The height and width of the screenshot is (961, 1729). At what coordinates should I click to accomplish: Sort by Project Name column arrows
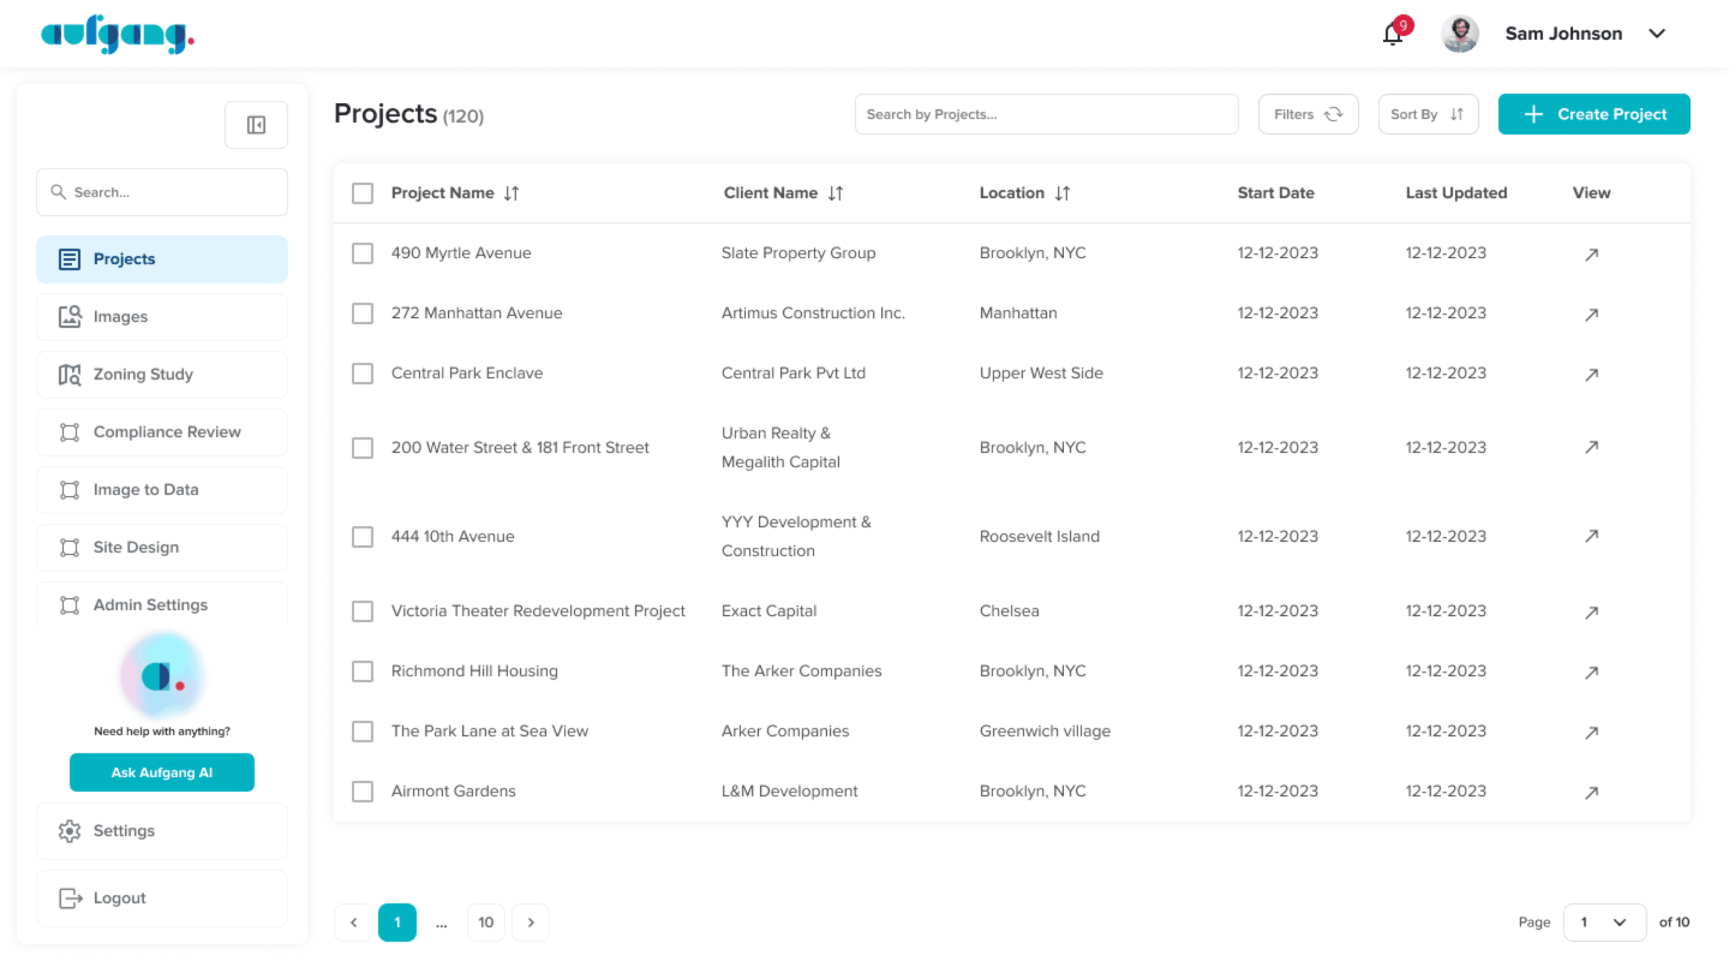point(511,193)
